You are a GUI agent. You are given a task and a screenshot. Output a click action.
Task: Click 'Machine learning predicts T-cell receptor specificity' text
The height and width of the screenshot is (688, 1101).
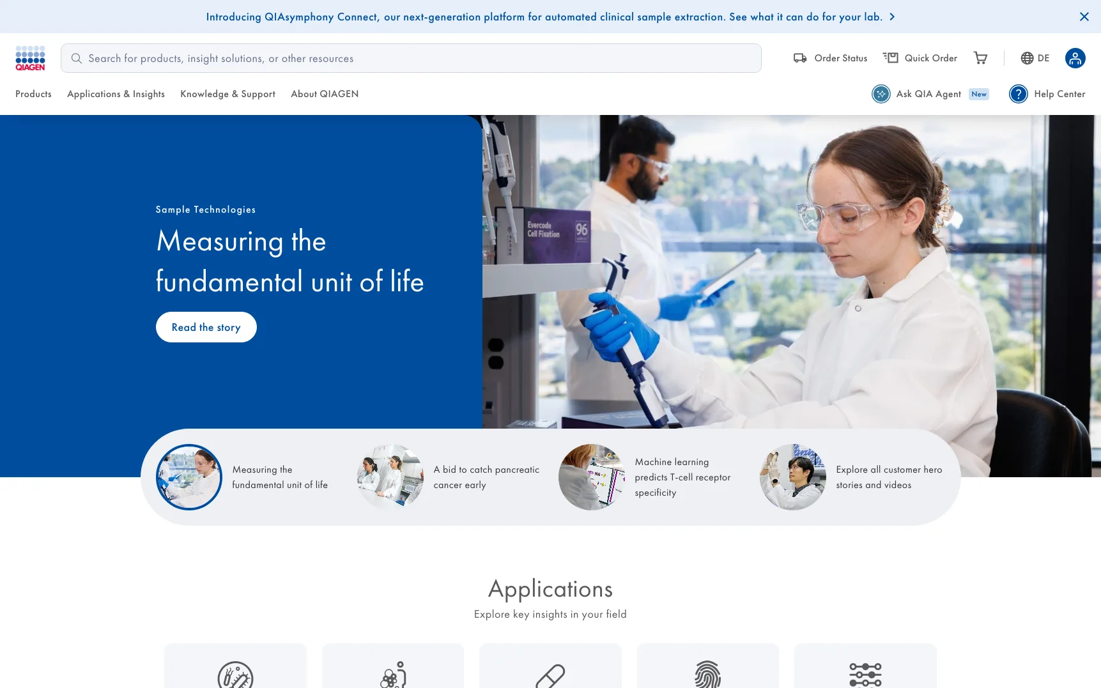[682, 477]
